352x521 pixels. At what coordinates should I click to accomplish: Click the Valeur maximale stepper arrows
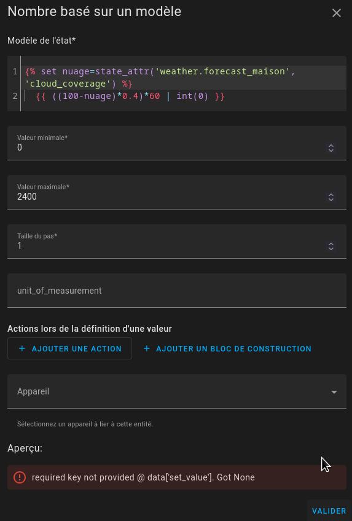click(x=331, y=197)
